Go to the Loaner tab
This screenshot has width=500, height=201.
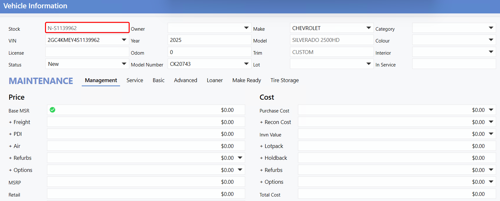pyautogui.click(x=215, y=81)
